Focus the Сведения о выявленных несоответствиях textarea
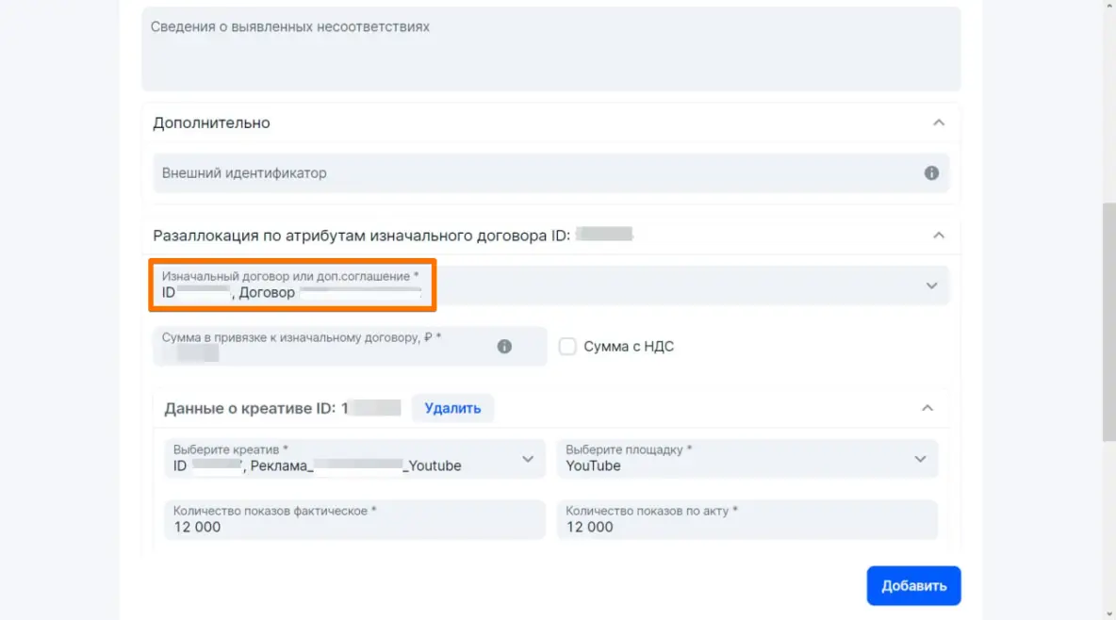This screenshot has width=1116, height=620. coord(550,52)
